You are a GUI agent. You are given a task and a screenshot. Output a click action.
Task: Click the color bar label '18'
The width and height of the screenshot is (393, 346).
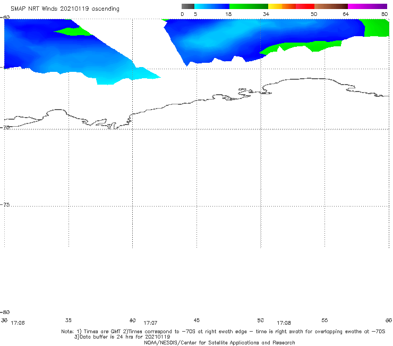click(228, 14)
